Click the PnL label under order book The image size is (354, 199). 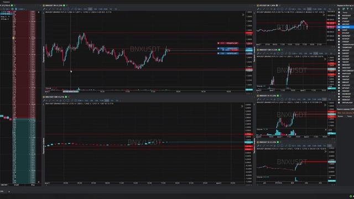tap(33, 185)
